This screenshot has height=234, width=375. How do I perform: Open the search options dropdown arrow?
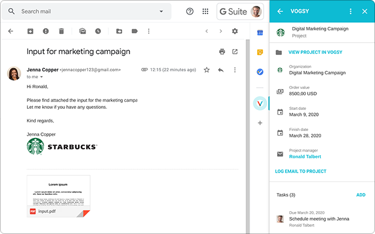[x=162, y=11]
